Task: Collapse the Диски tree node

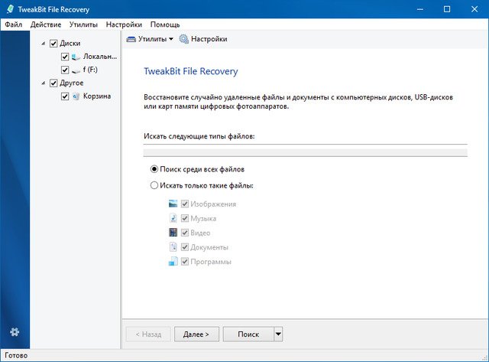Action: coord(44,44)
